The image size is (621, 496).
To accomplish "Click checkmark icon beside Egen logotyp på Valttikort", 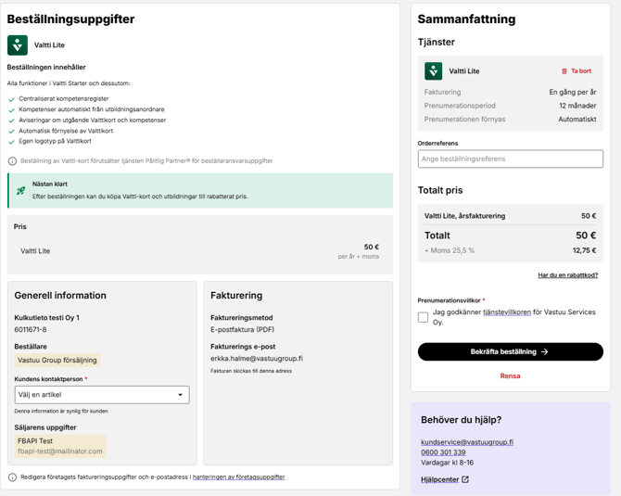I will (x=11, y=142).
